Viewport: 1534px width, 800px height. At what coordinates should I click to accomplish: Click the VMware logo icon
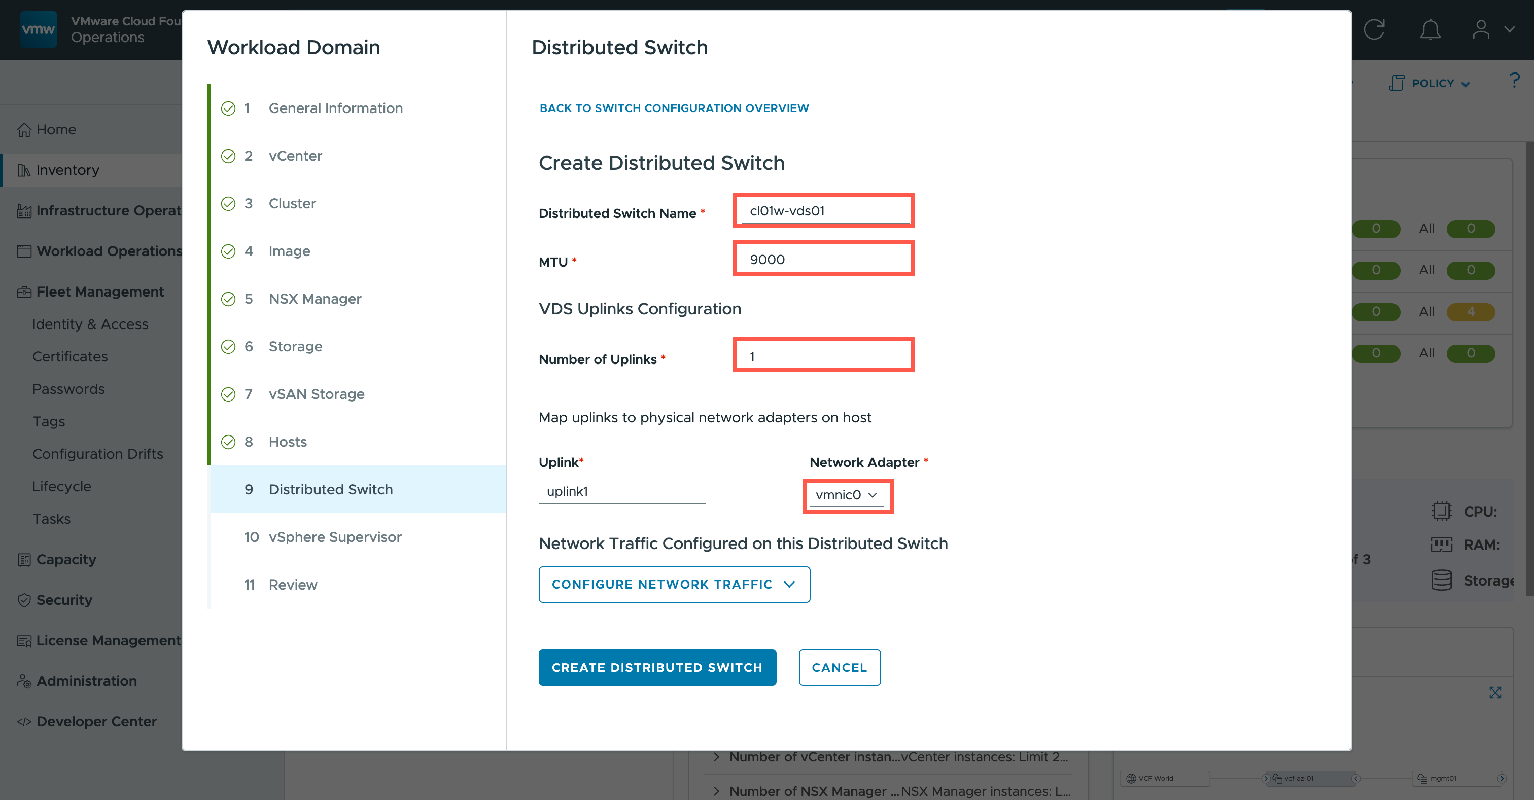[38, 29]
